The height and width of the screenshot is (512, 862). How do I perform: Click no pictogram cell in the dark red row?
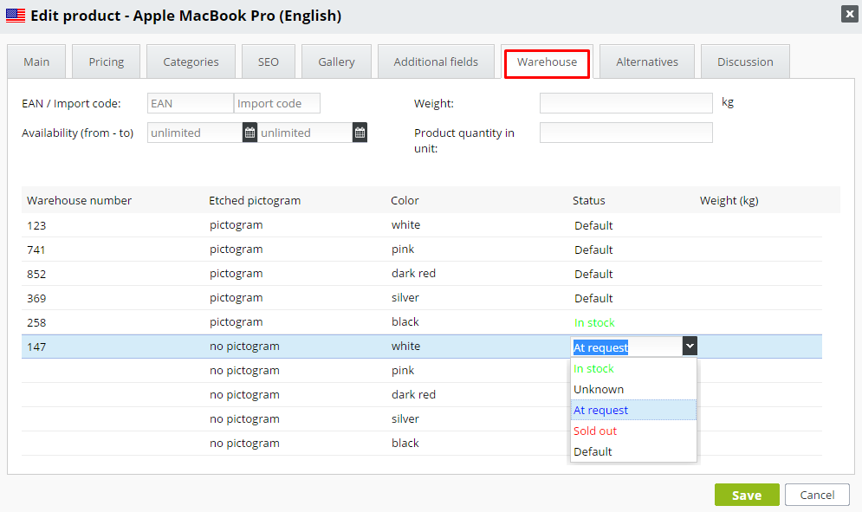pyautogui.click(x=244, y=394)
